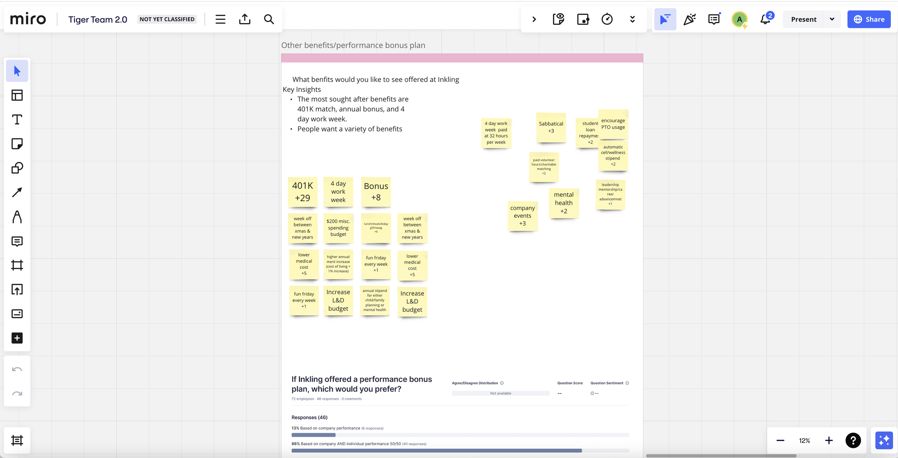This screenshot has height=458, width=898.
Task: Open reactions with the party popper icon
Action: click(690, 19)
